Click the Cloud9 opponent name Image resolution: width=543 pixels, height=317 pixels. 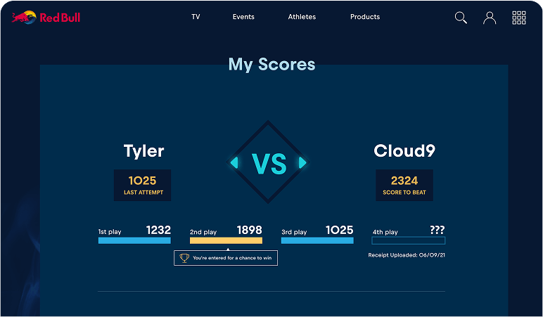[x=404, y=151]
